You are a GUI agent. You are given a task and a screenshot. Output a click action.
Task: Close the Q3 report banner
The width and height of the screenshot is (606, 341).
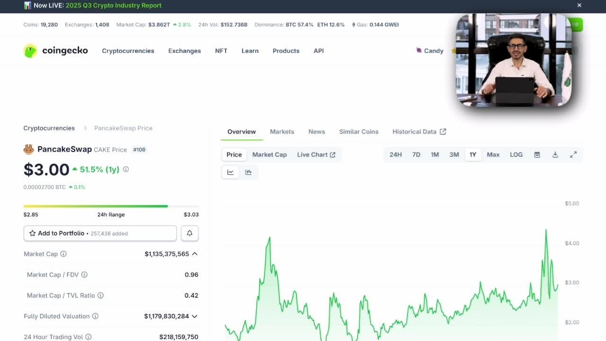click(579, 5)
